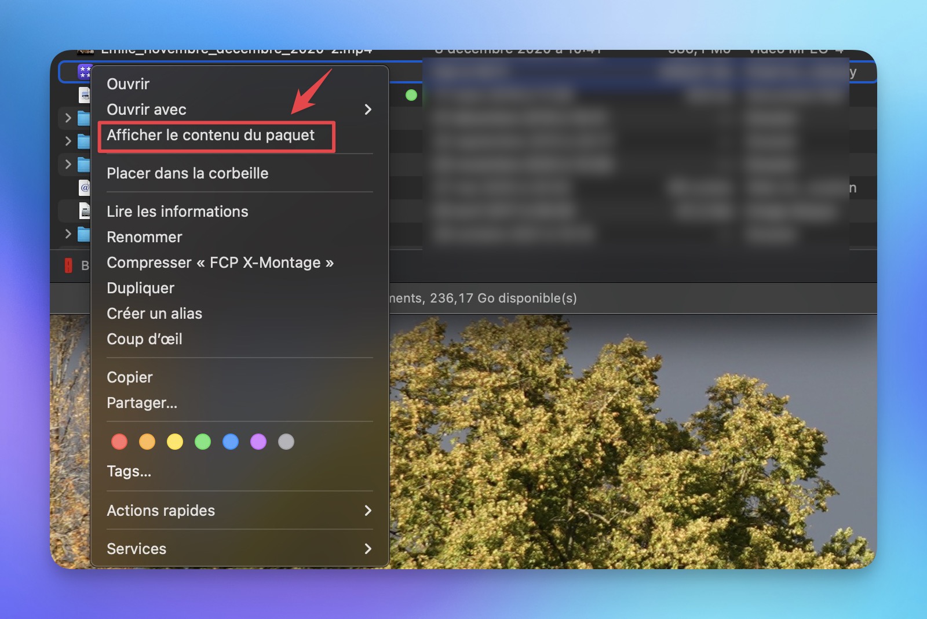
Task: Expand the Ouvrir avec submenu
Action: click(x=239, y=110)
